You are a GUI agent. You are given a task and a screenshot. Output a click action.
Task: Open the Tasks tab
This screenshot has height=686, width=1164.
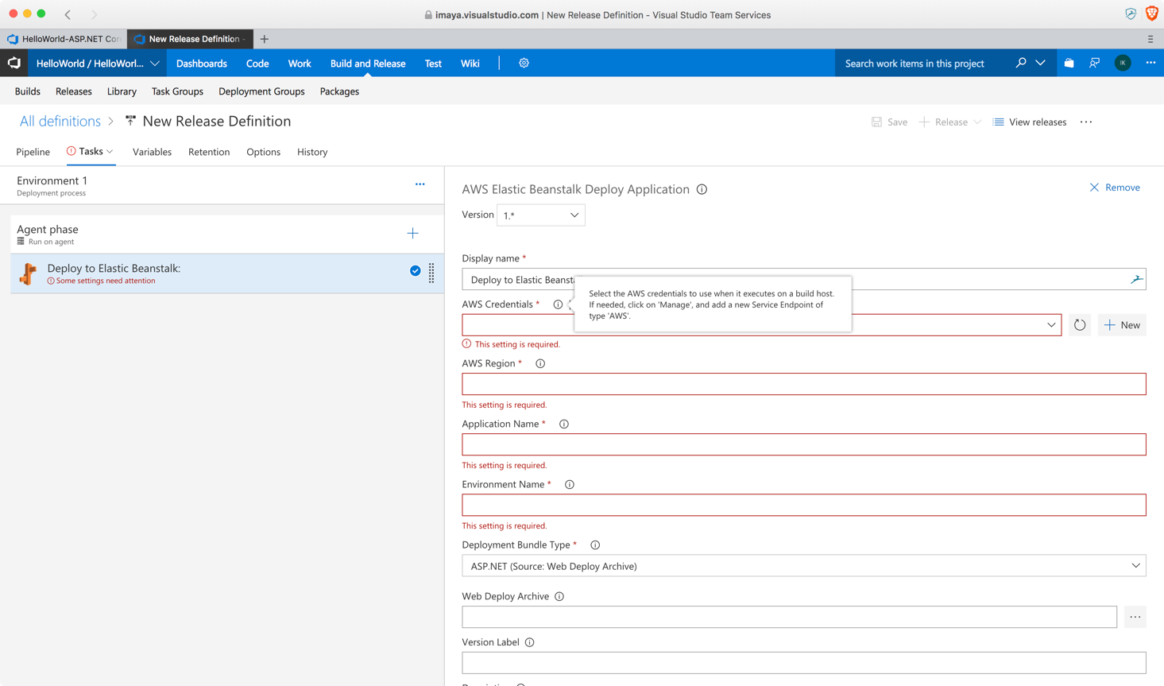[x=91, y=151]
